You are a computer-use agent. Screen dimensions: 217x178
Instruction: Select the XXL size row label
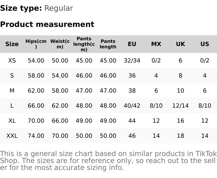pyautogui.click(x=12, y=136)
